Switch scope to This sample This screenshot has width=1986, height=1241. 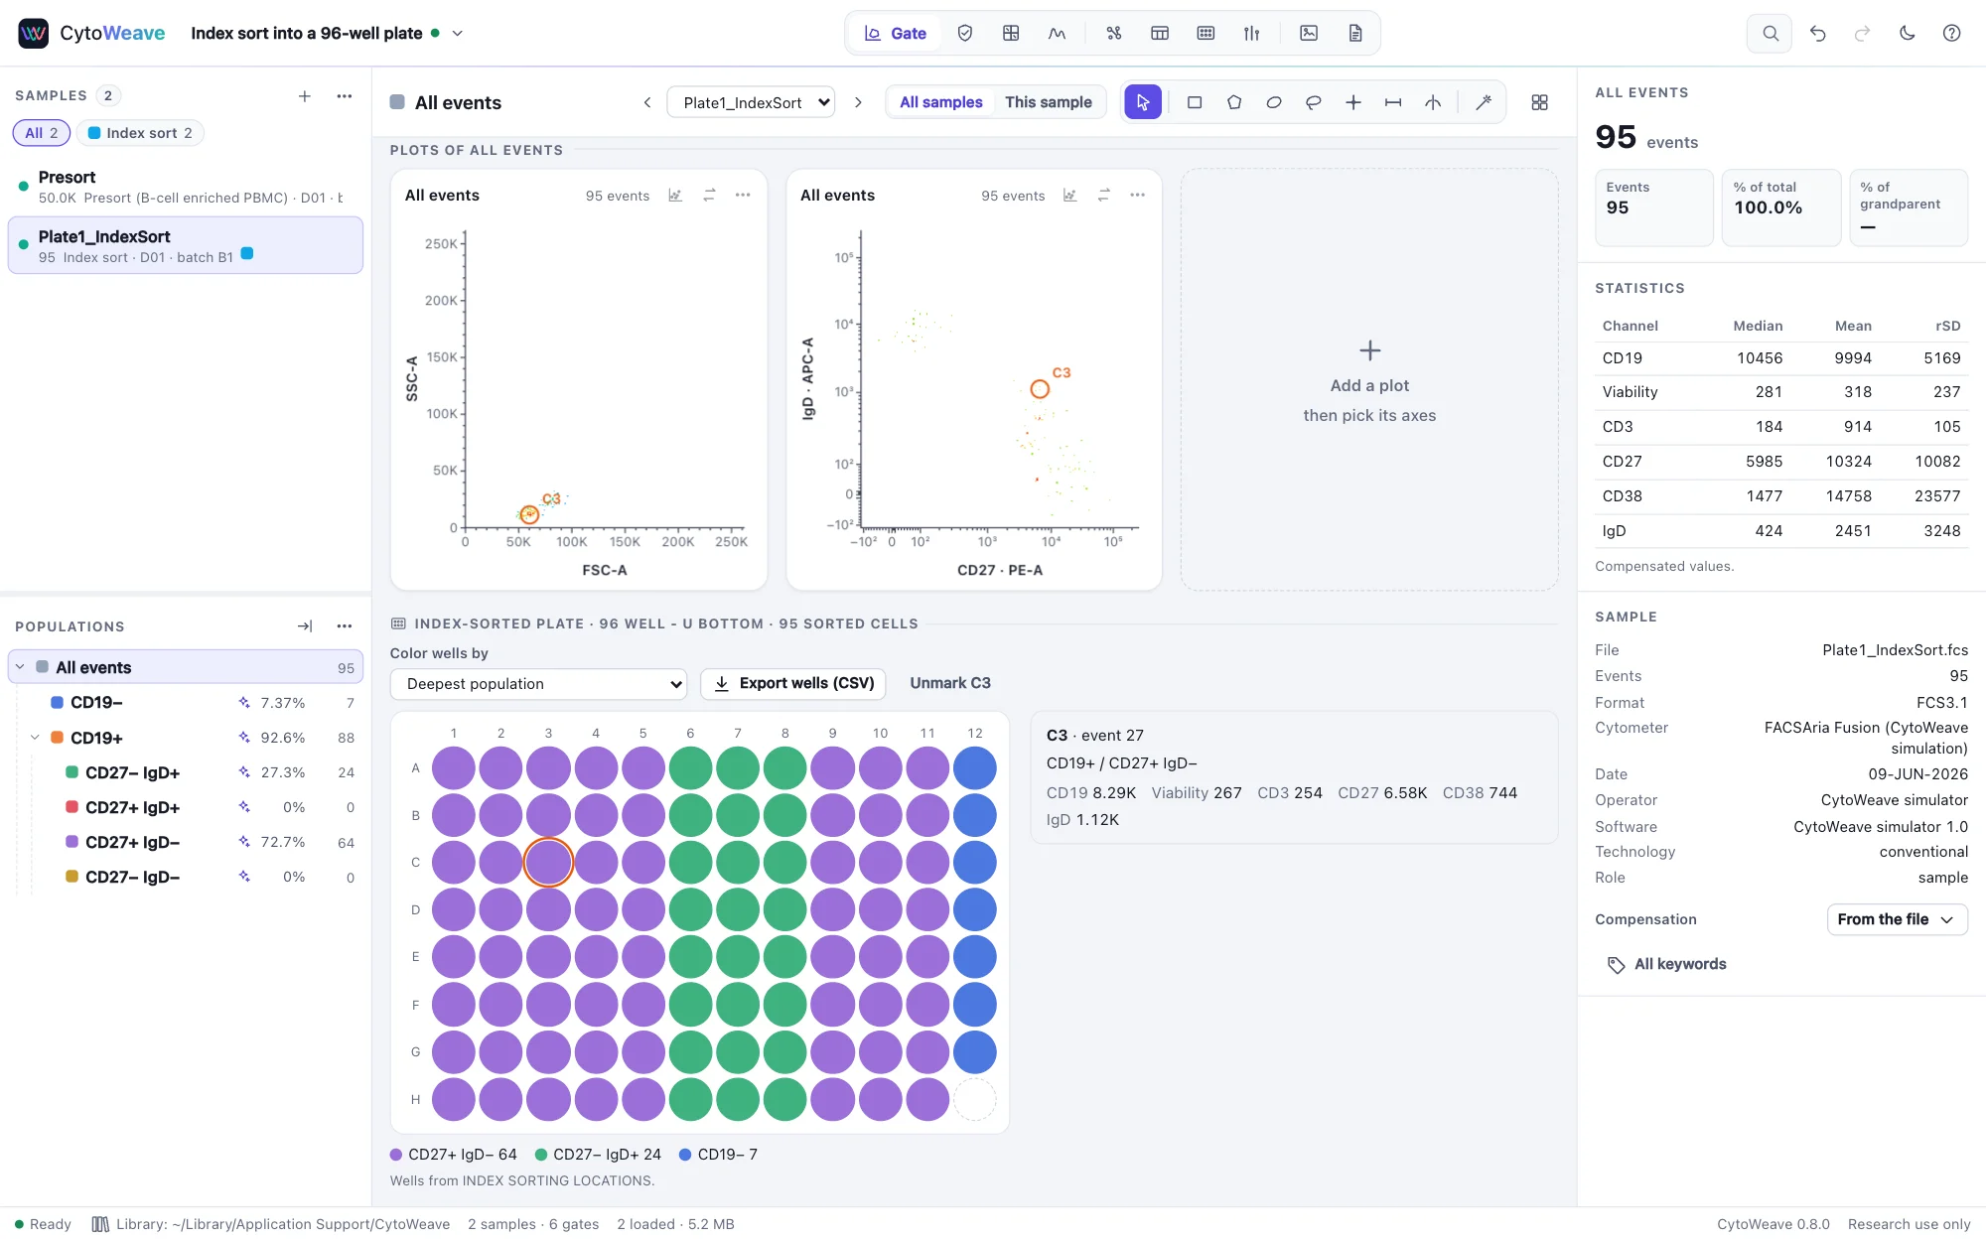point(1048,102)
